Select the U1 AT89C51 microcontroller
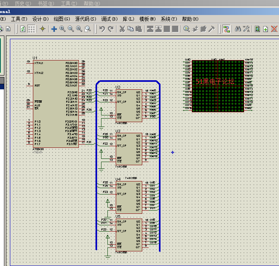This screenshot has height=266, width=279. [x=56, y=104]
